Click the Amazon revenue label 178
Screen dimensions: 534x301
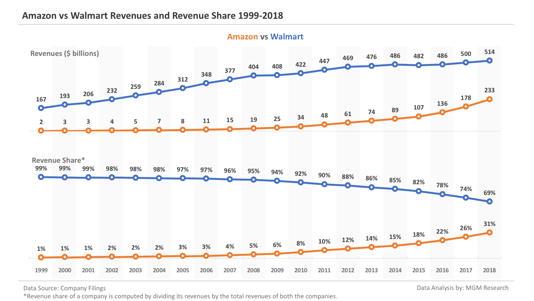tap(466, 98)
